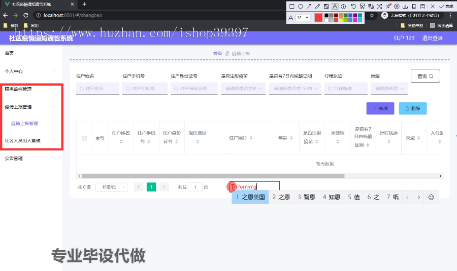Pick the black color swatch
Viewport: 457px width, 271px height.
[x=327, y=15]
